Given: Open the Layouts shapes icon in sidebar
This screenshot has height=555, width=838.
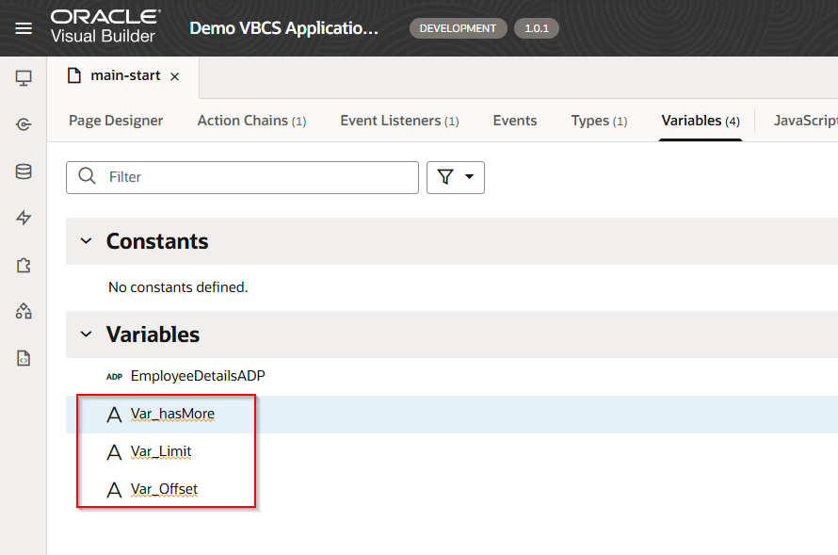Looking at the screenshot, I should pos(24,311).
